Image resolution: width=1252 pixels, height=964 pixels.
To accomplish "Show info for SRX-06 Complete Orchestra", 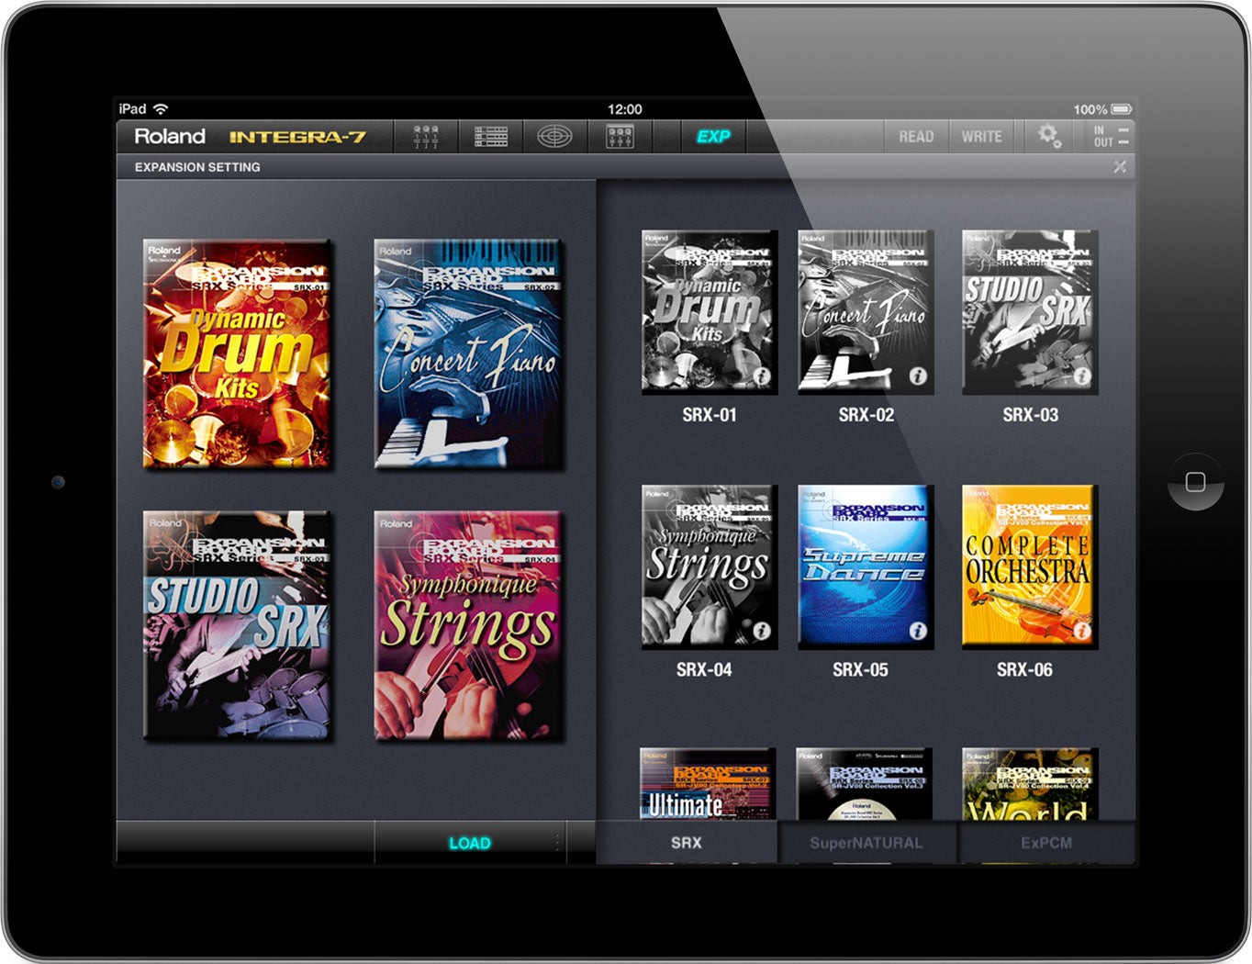I will point(1082,631).
